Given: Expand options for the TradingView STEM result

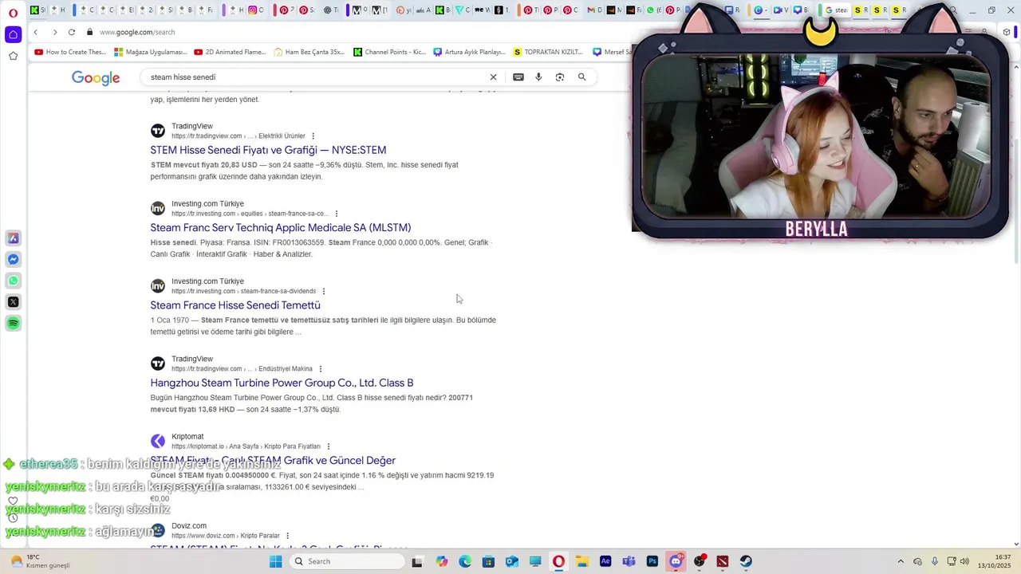Looking at the screenshot, I should click(313, 136).
